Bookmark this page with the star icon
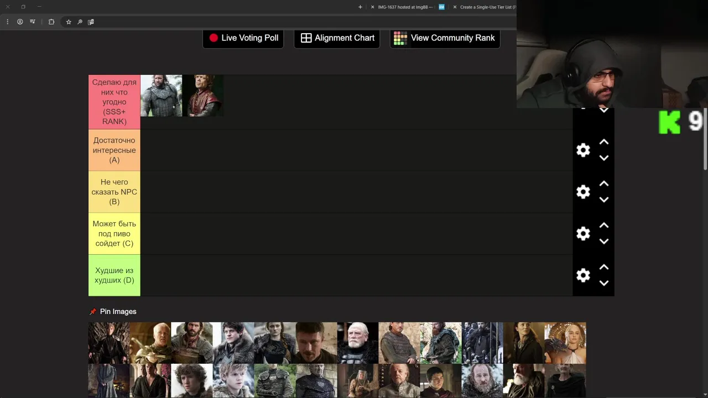The image size is (708, 398). (69, 22)
